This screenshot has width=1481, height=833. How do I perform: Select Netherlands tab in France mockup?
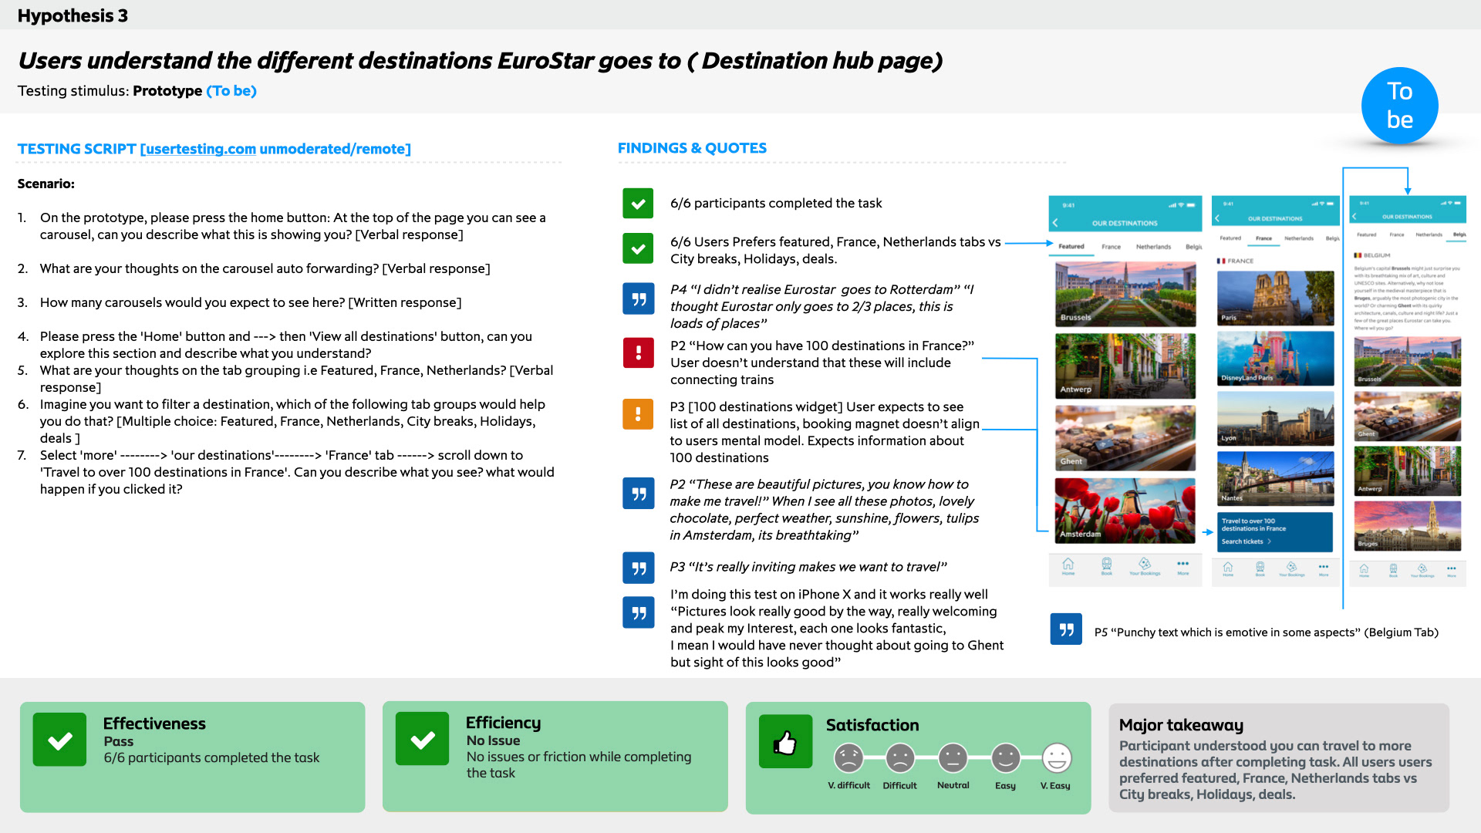click(1299, 238)
